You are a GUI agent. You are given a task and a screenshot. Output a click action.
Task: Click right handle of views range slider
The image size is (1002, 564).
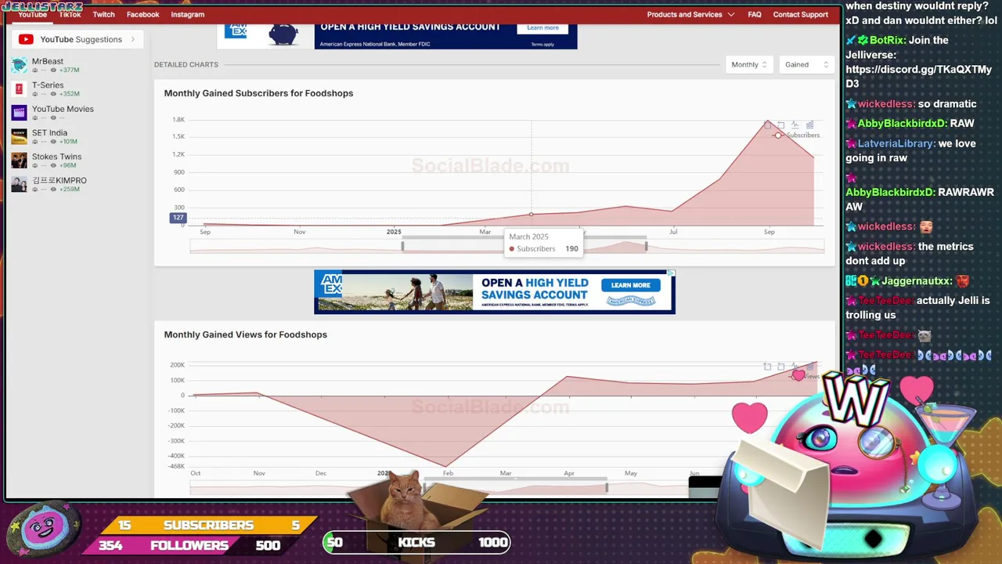point(607,487)
